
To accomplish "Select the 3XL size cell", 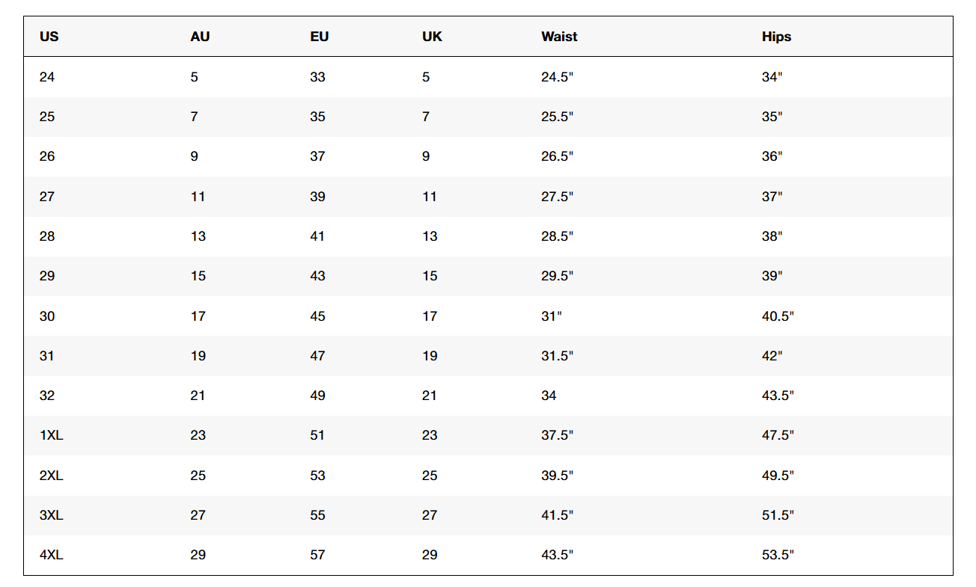I will point(51,515).
